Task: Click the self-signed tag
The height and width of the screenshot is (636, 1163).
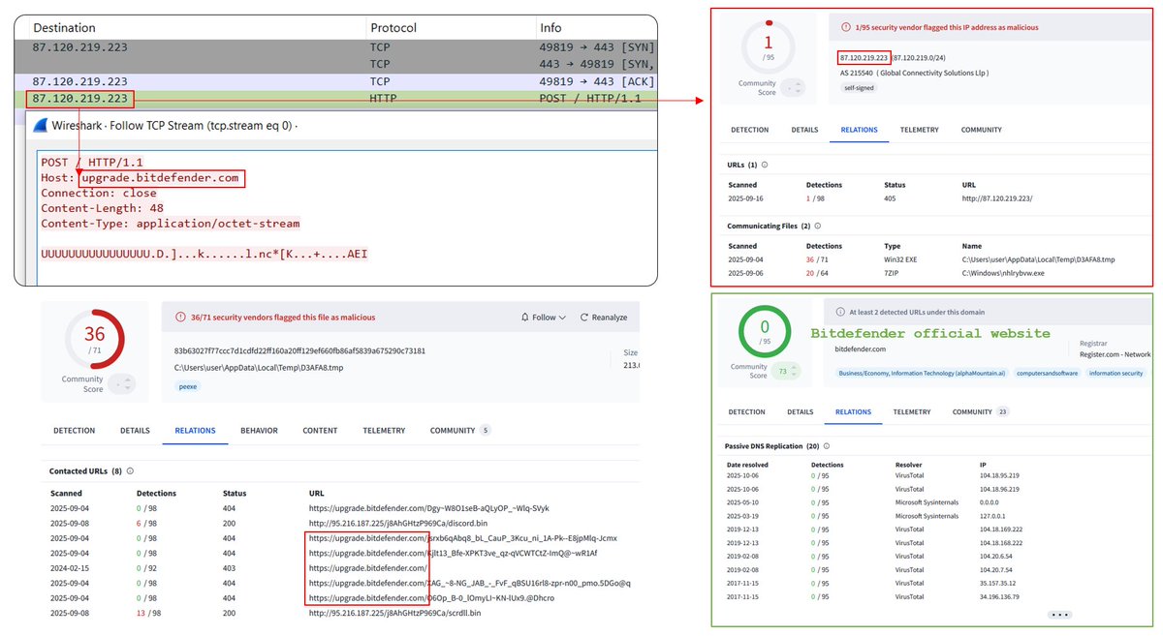Action: pos(860,88)
